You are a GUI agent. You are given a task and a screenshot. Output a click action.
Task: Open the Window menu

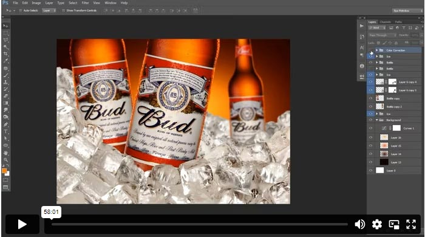(110, 3)
